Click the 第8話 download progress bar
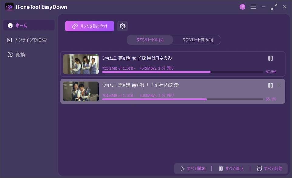 coord(182,99)
